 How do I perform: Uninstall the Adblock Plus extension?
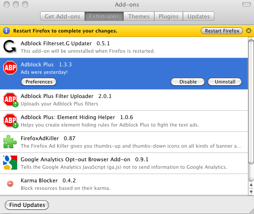tap(225, 82)
